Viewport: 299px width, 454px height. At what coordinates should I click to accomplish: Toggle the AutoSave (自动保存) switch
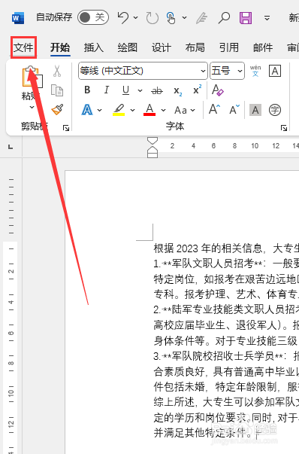[92, 17]
